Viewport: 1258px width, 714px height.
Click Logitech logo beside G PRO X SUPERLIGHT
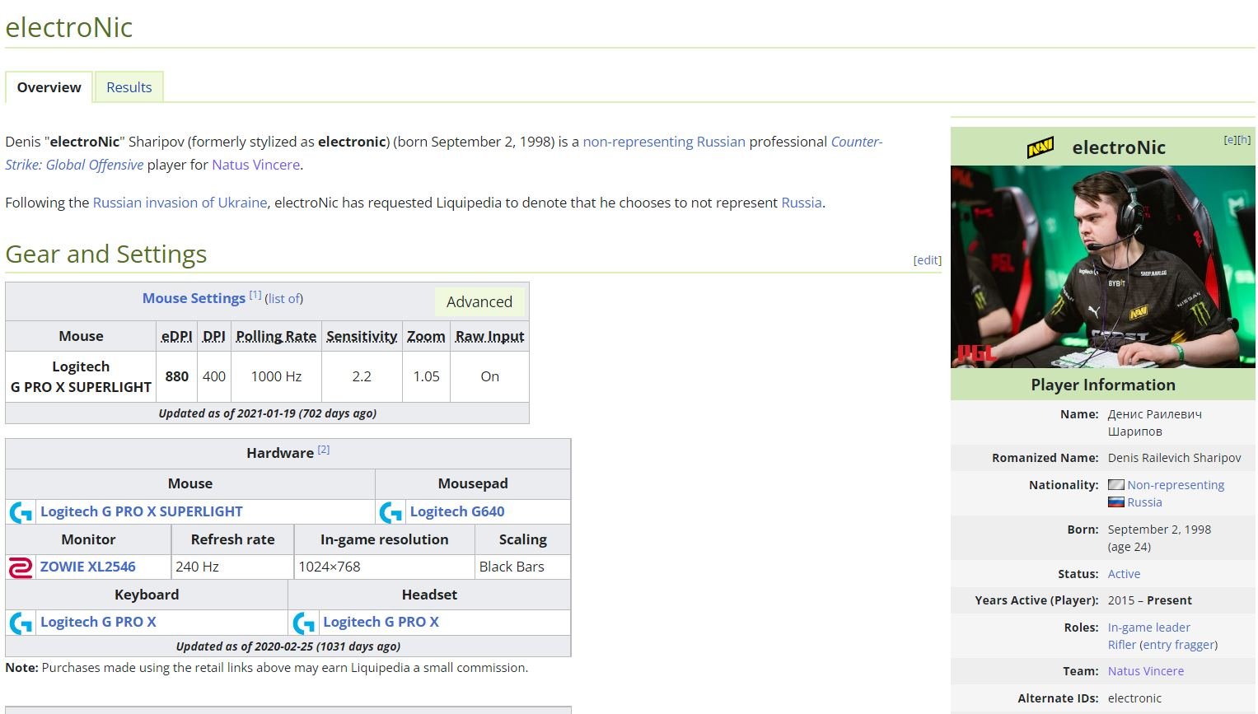[x=21, y=512]
